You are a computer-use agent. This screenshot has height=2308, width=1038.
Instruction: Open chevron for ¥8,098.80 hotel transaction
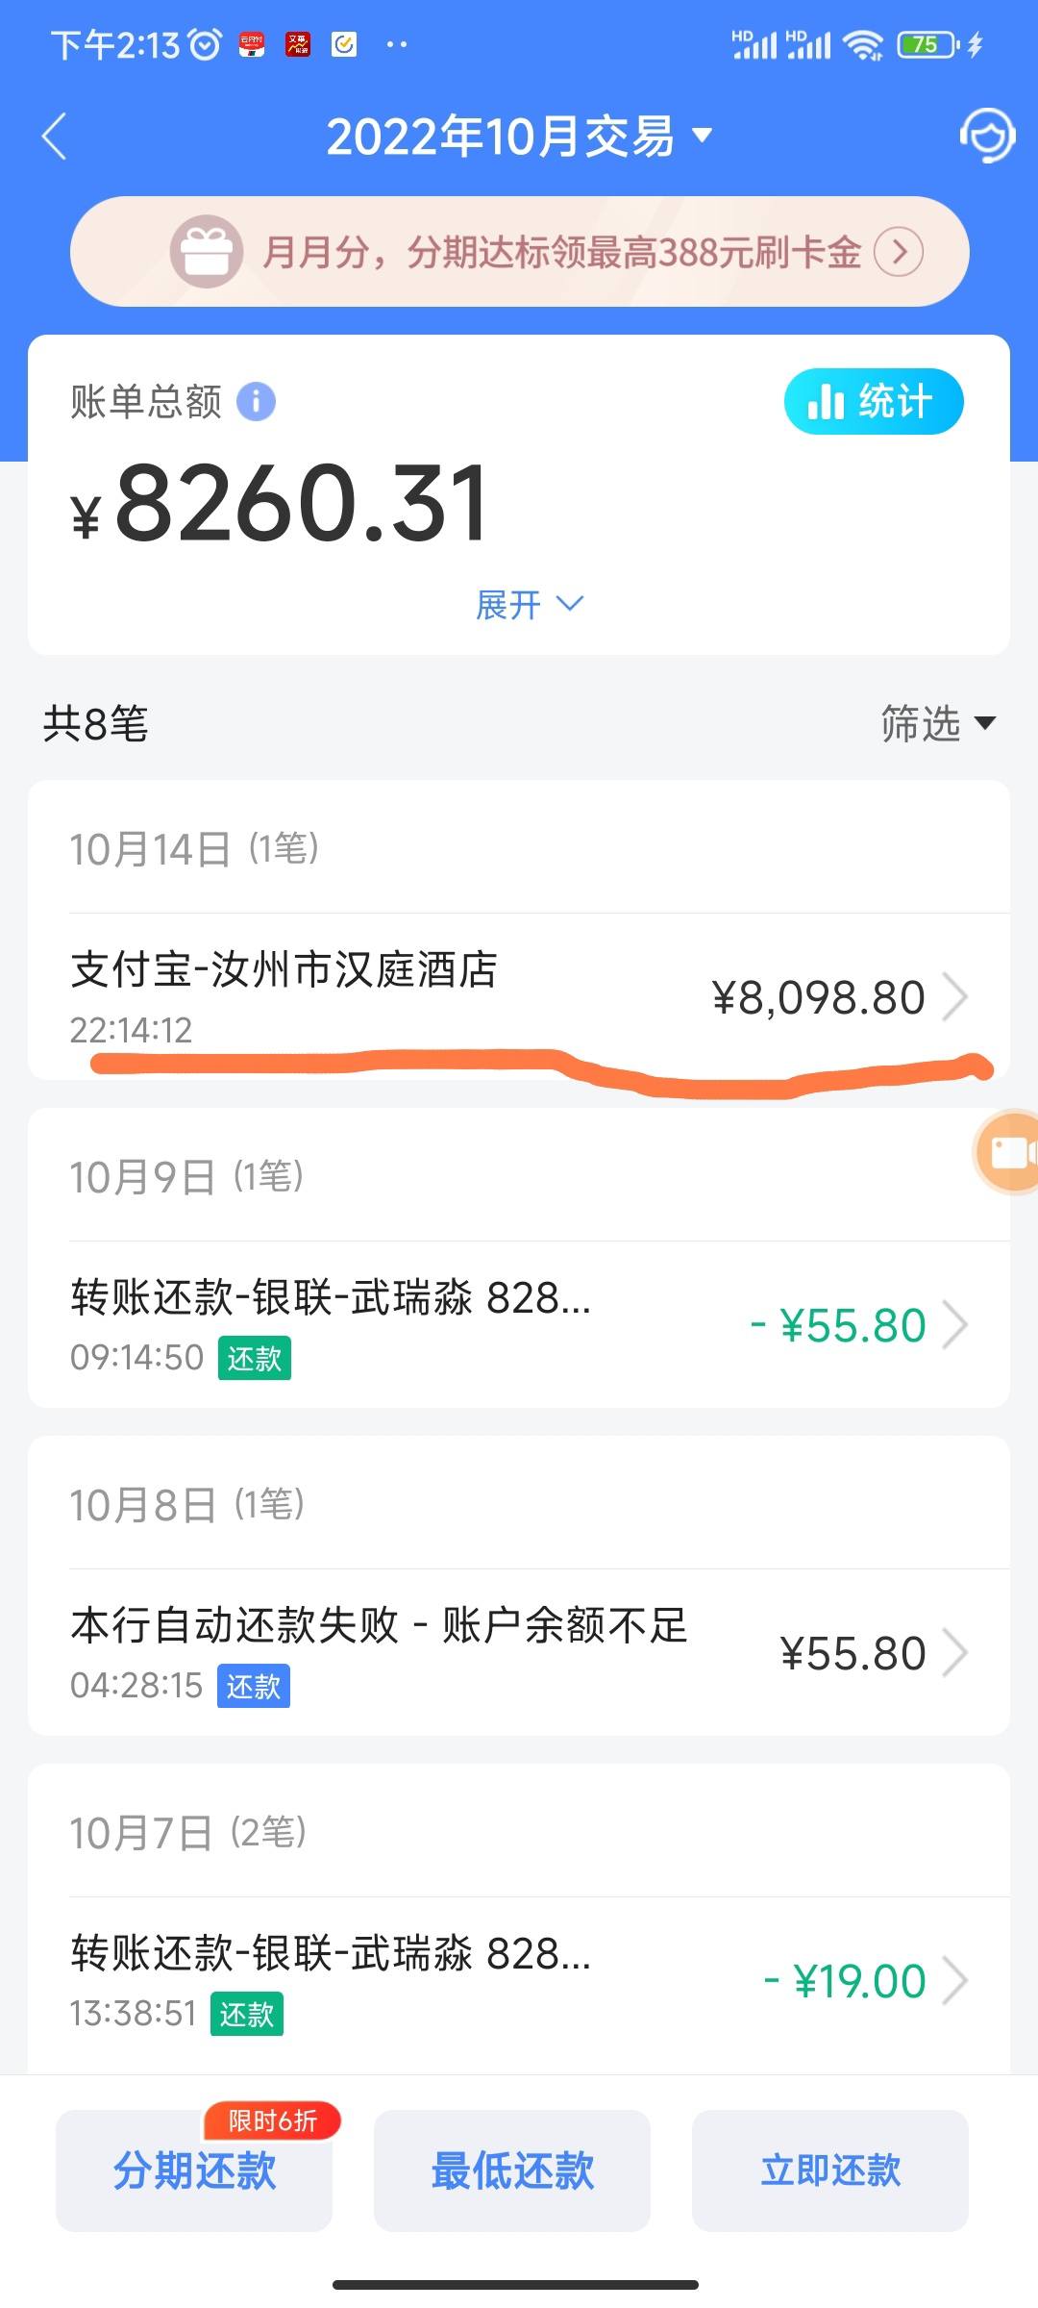pos(955,997)
